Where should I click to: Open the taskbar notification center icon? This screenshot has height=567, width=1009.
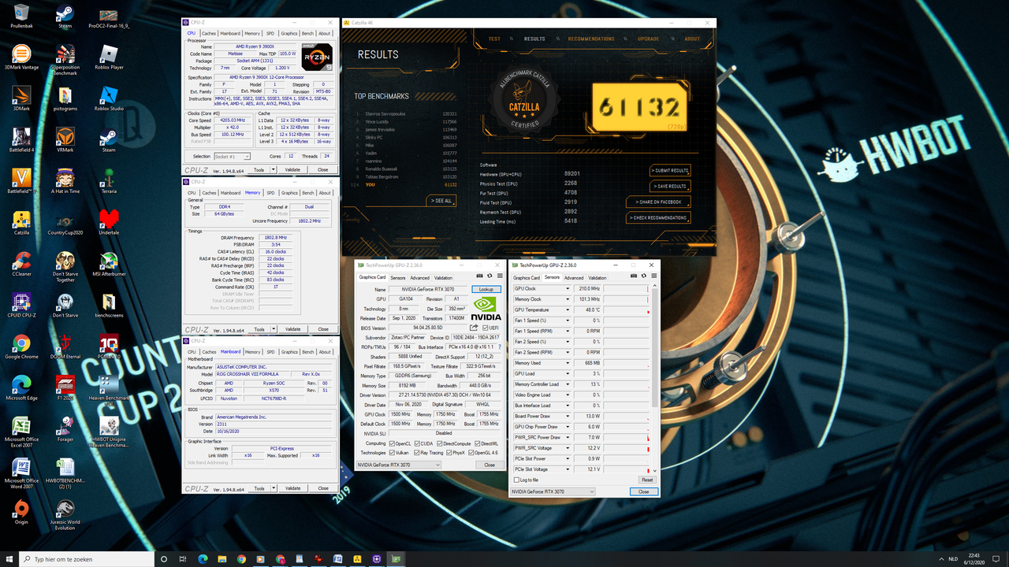pyautogui.click(x=998, y=559)
